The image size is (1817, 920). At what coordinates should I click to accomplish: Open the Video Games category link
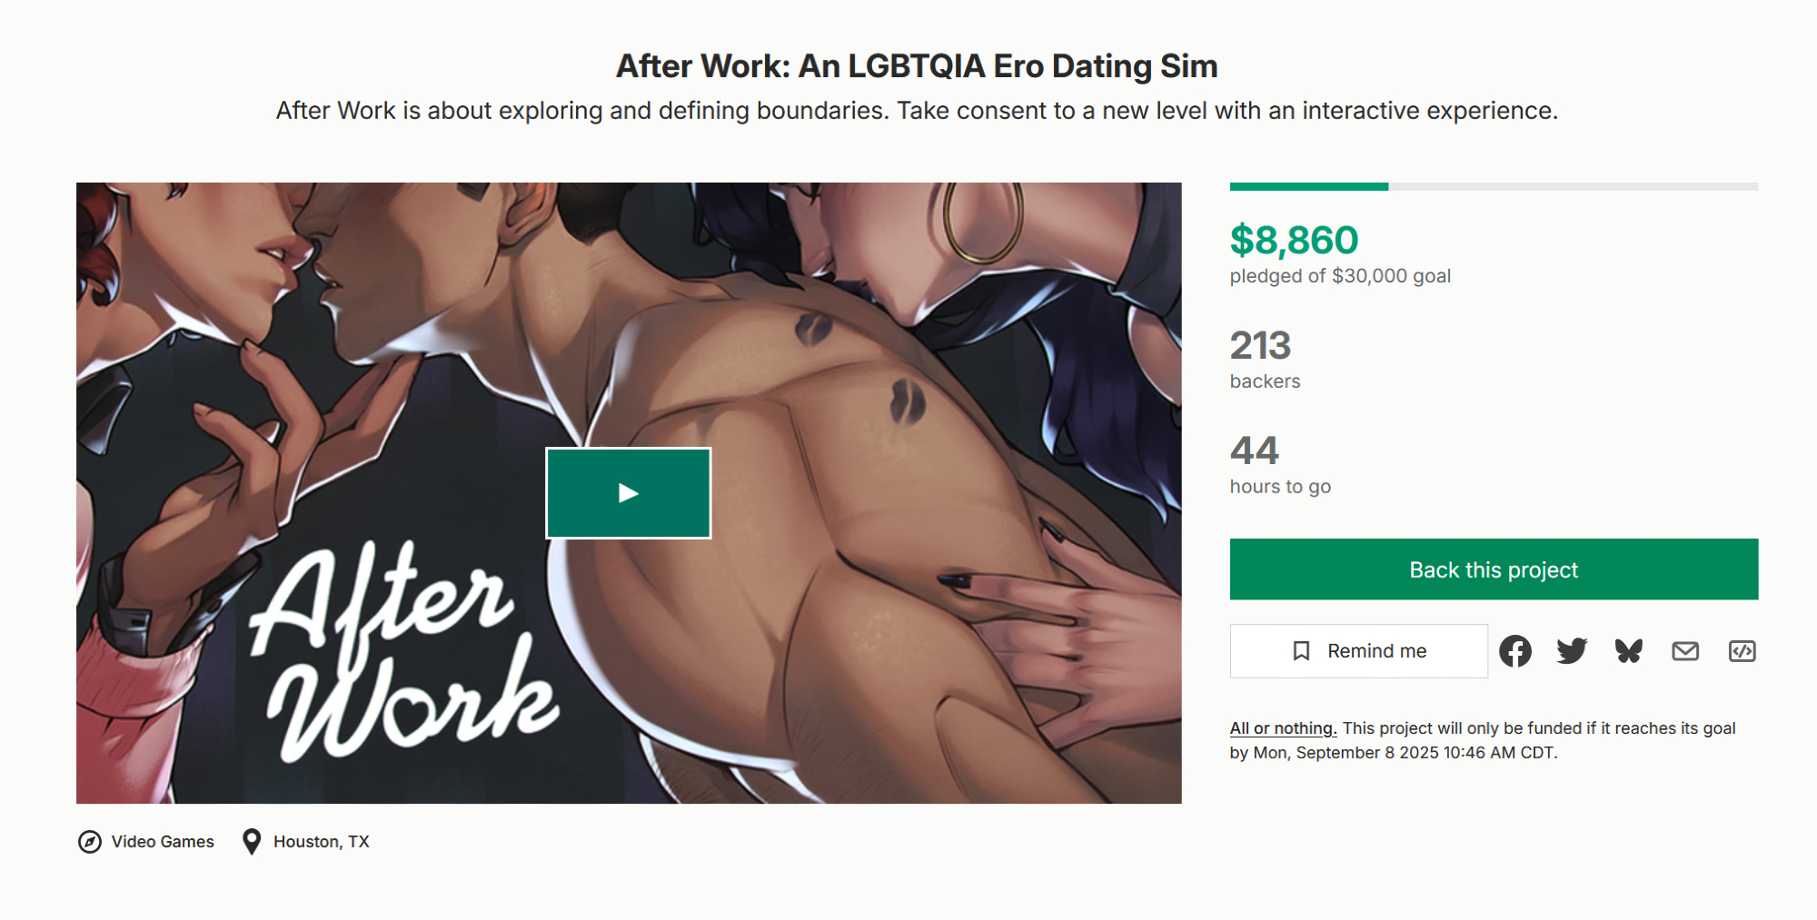pyautogui.click(x=163, y=842)
